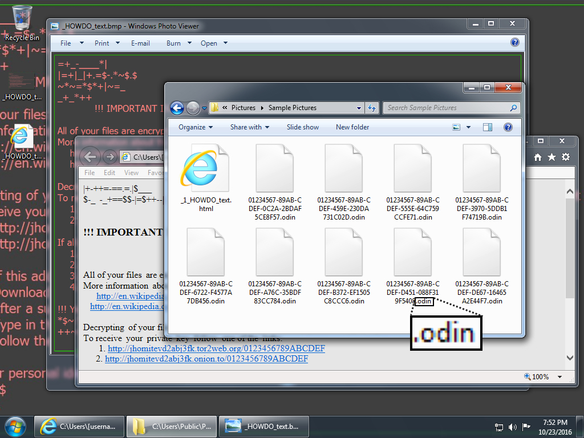This screenshot has height=438, width=584.
Task: Change the view using the view icon
Action: tap(456, 127)
